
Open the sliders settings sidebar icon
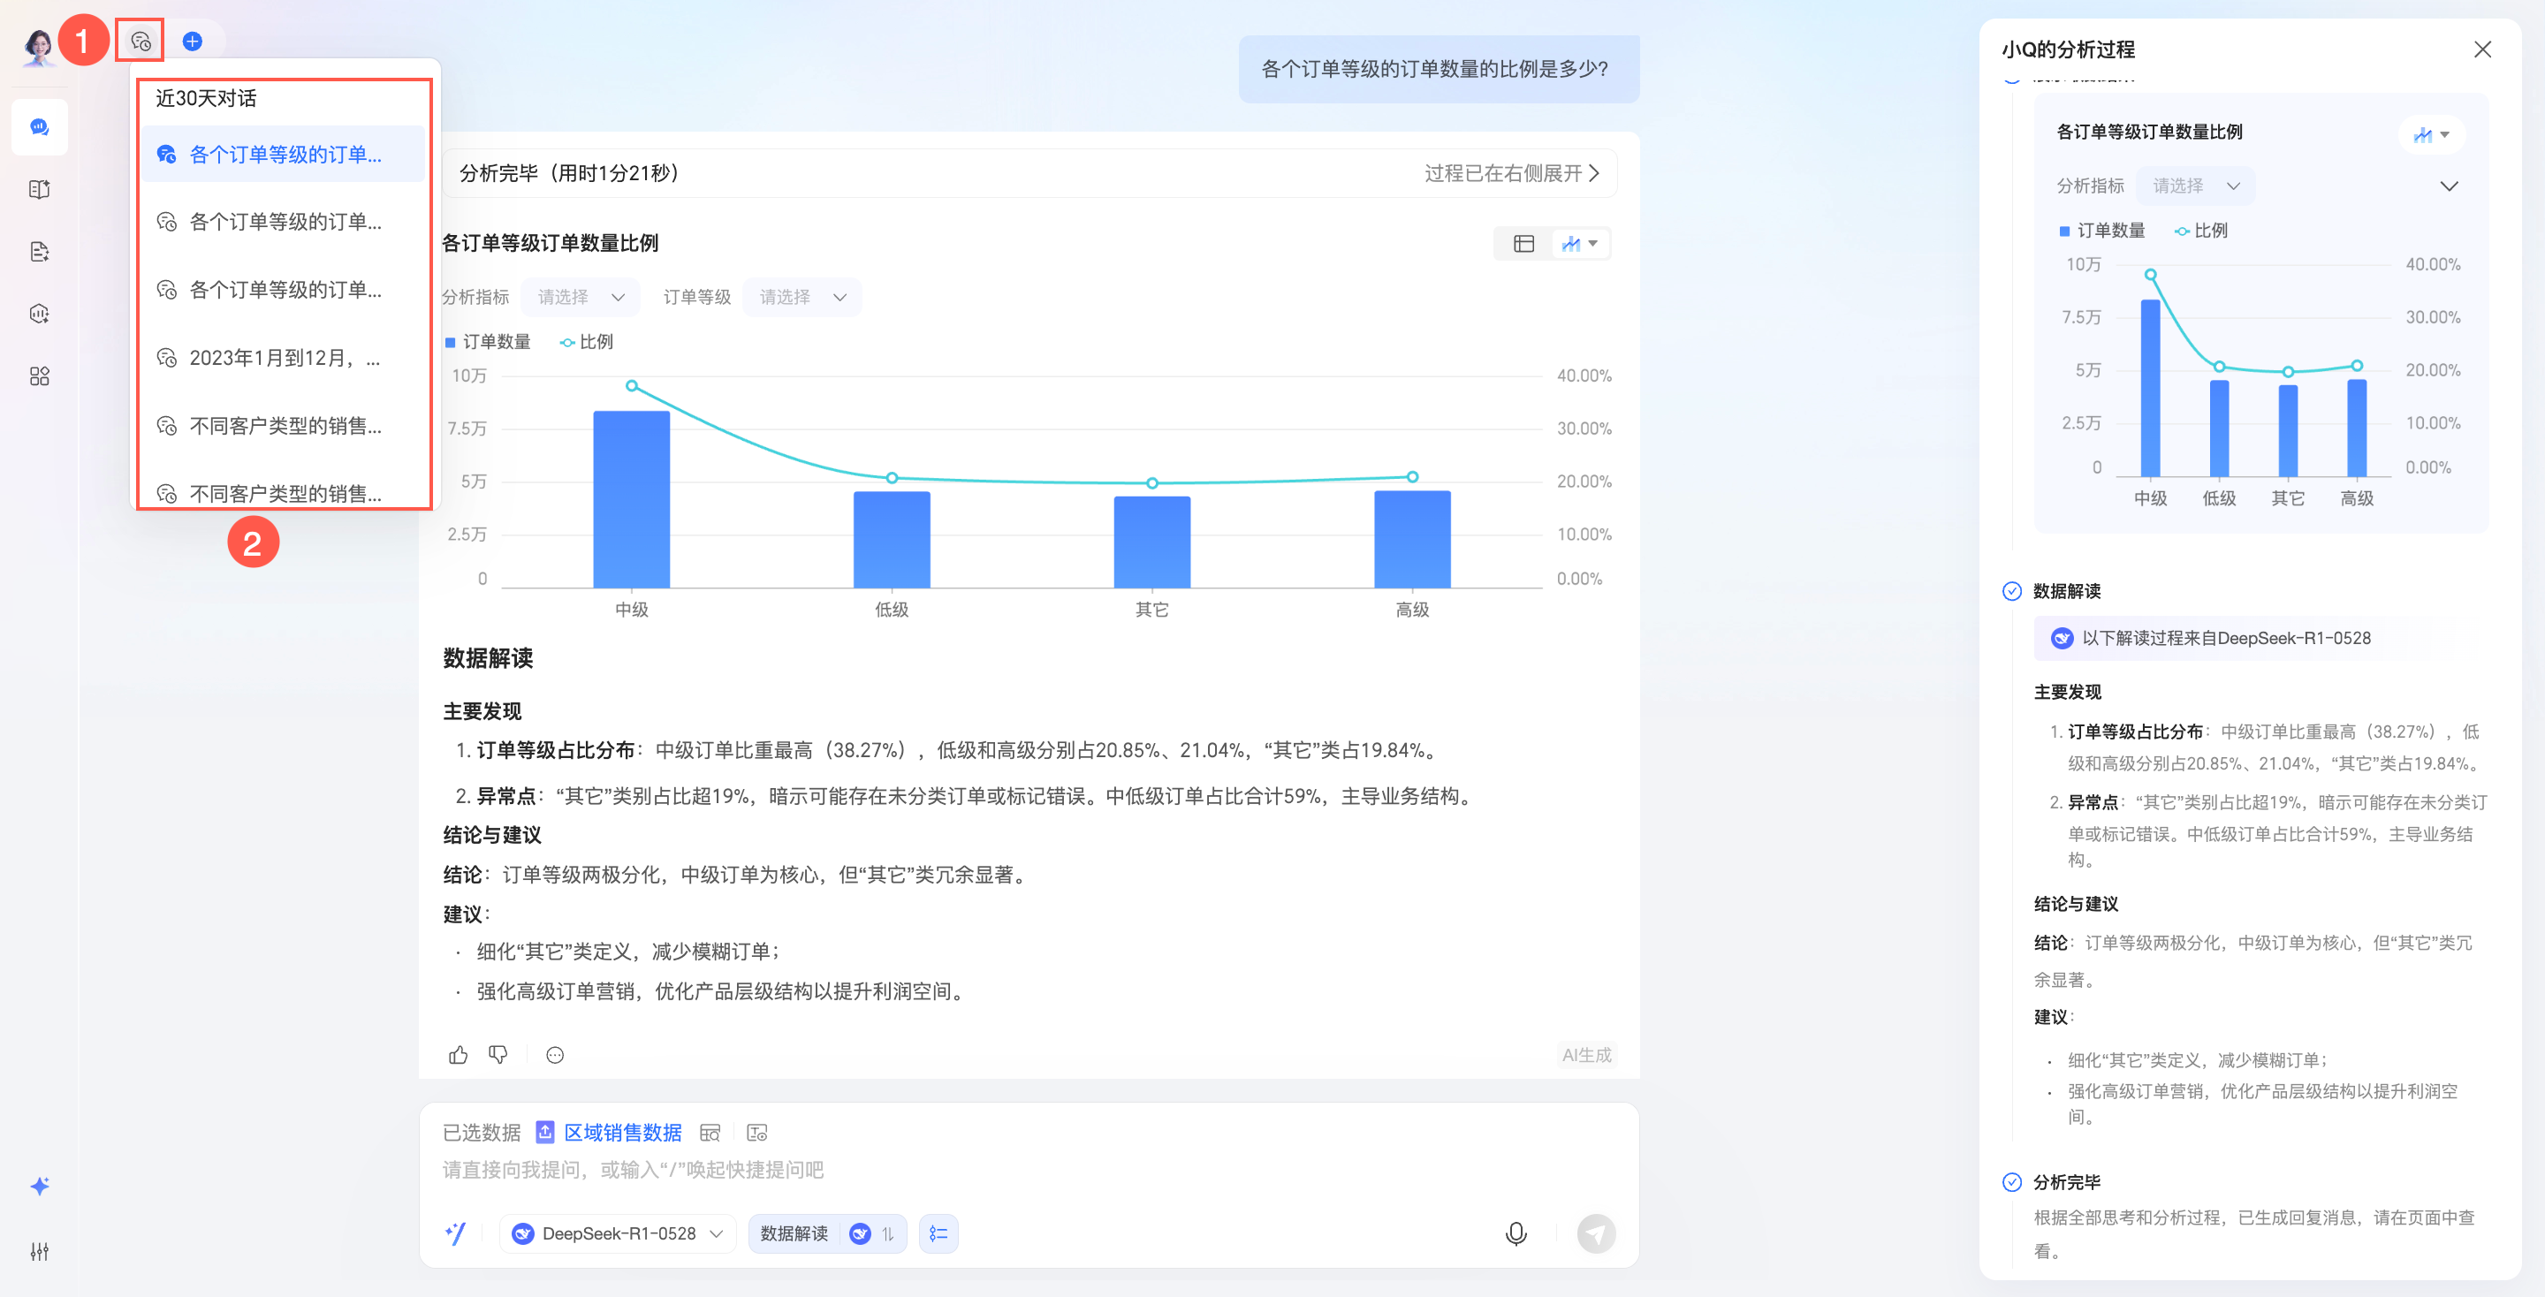click(x=40, y=1252)
